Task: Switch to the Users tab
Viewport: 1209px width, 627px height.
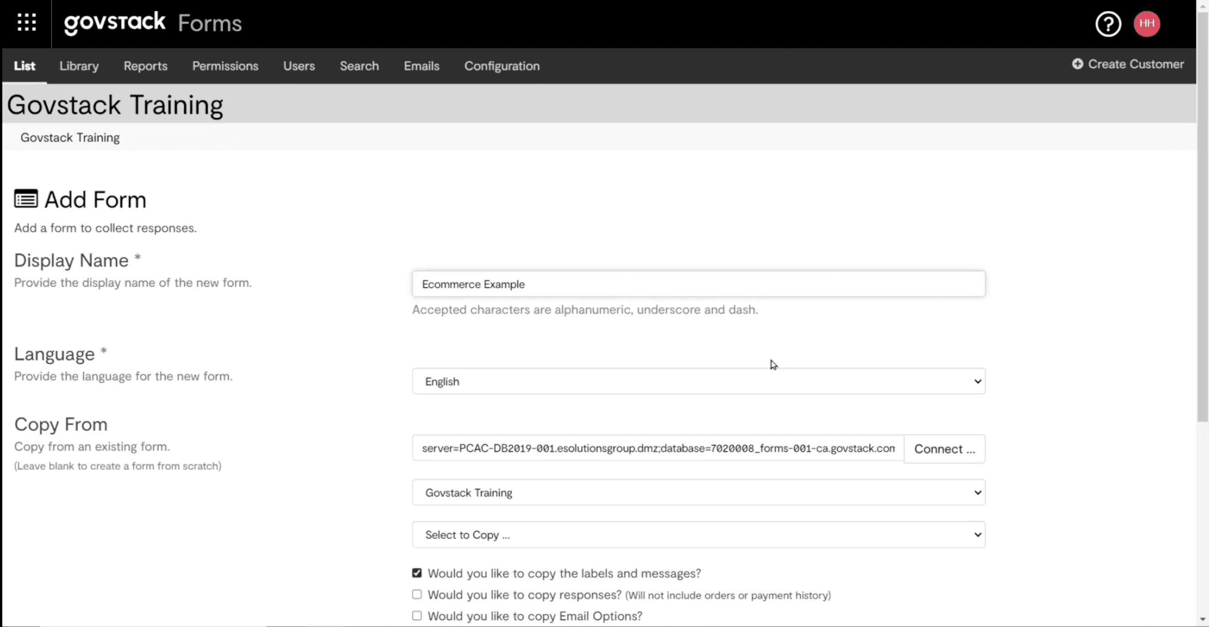Action: click(x=299, y=66)
